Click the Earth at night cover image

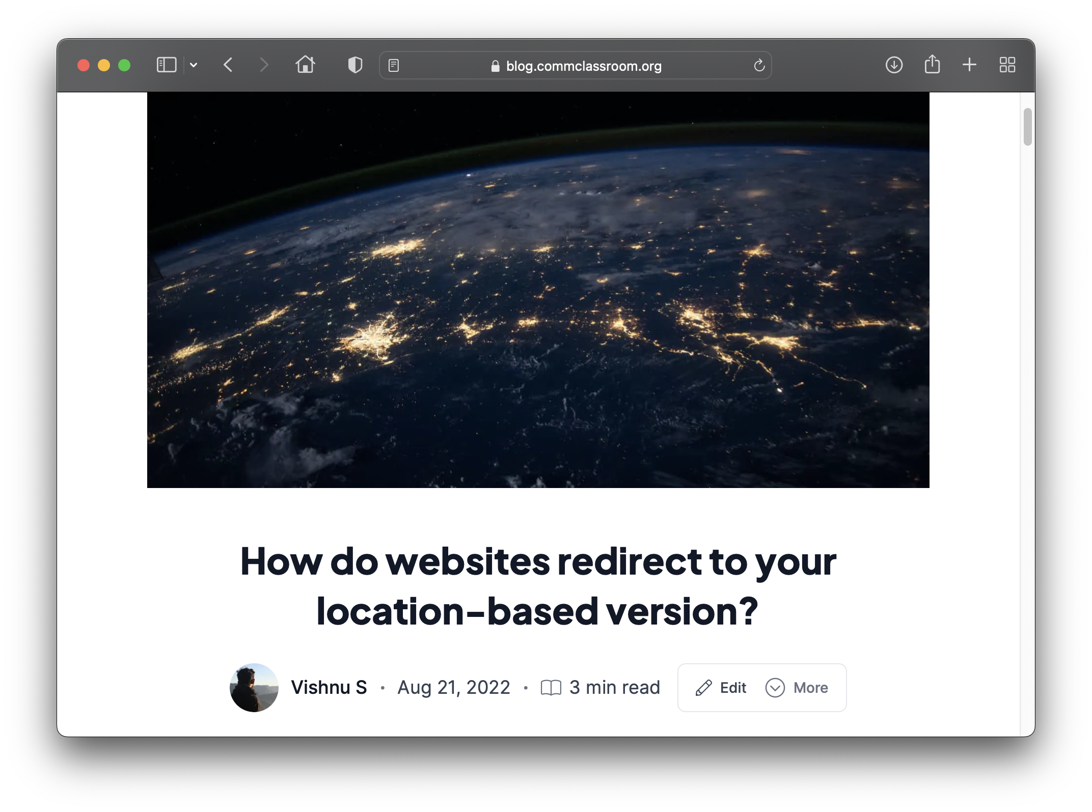click(538, 290)
